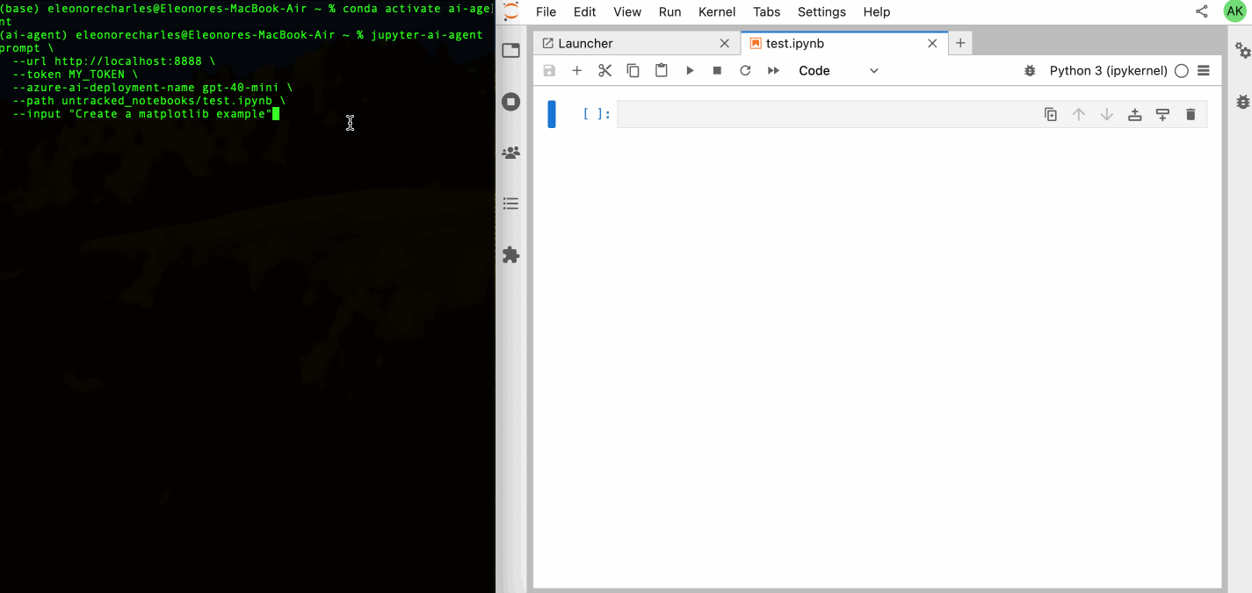Click the cell execution prompt brackets
This screenshot has width=1252, height=593.
coord(597,114)
